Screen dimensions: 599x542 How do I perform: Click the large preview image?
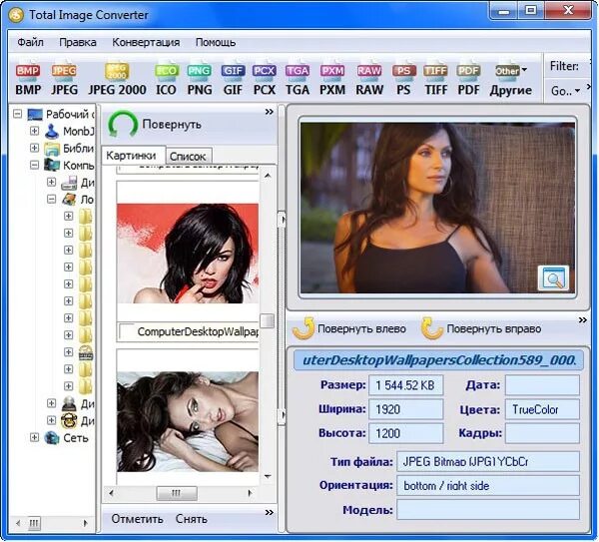tap(437, 208)
